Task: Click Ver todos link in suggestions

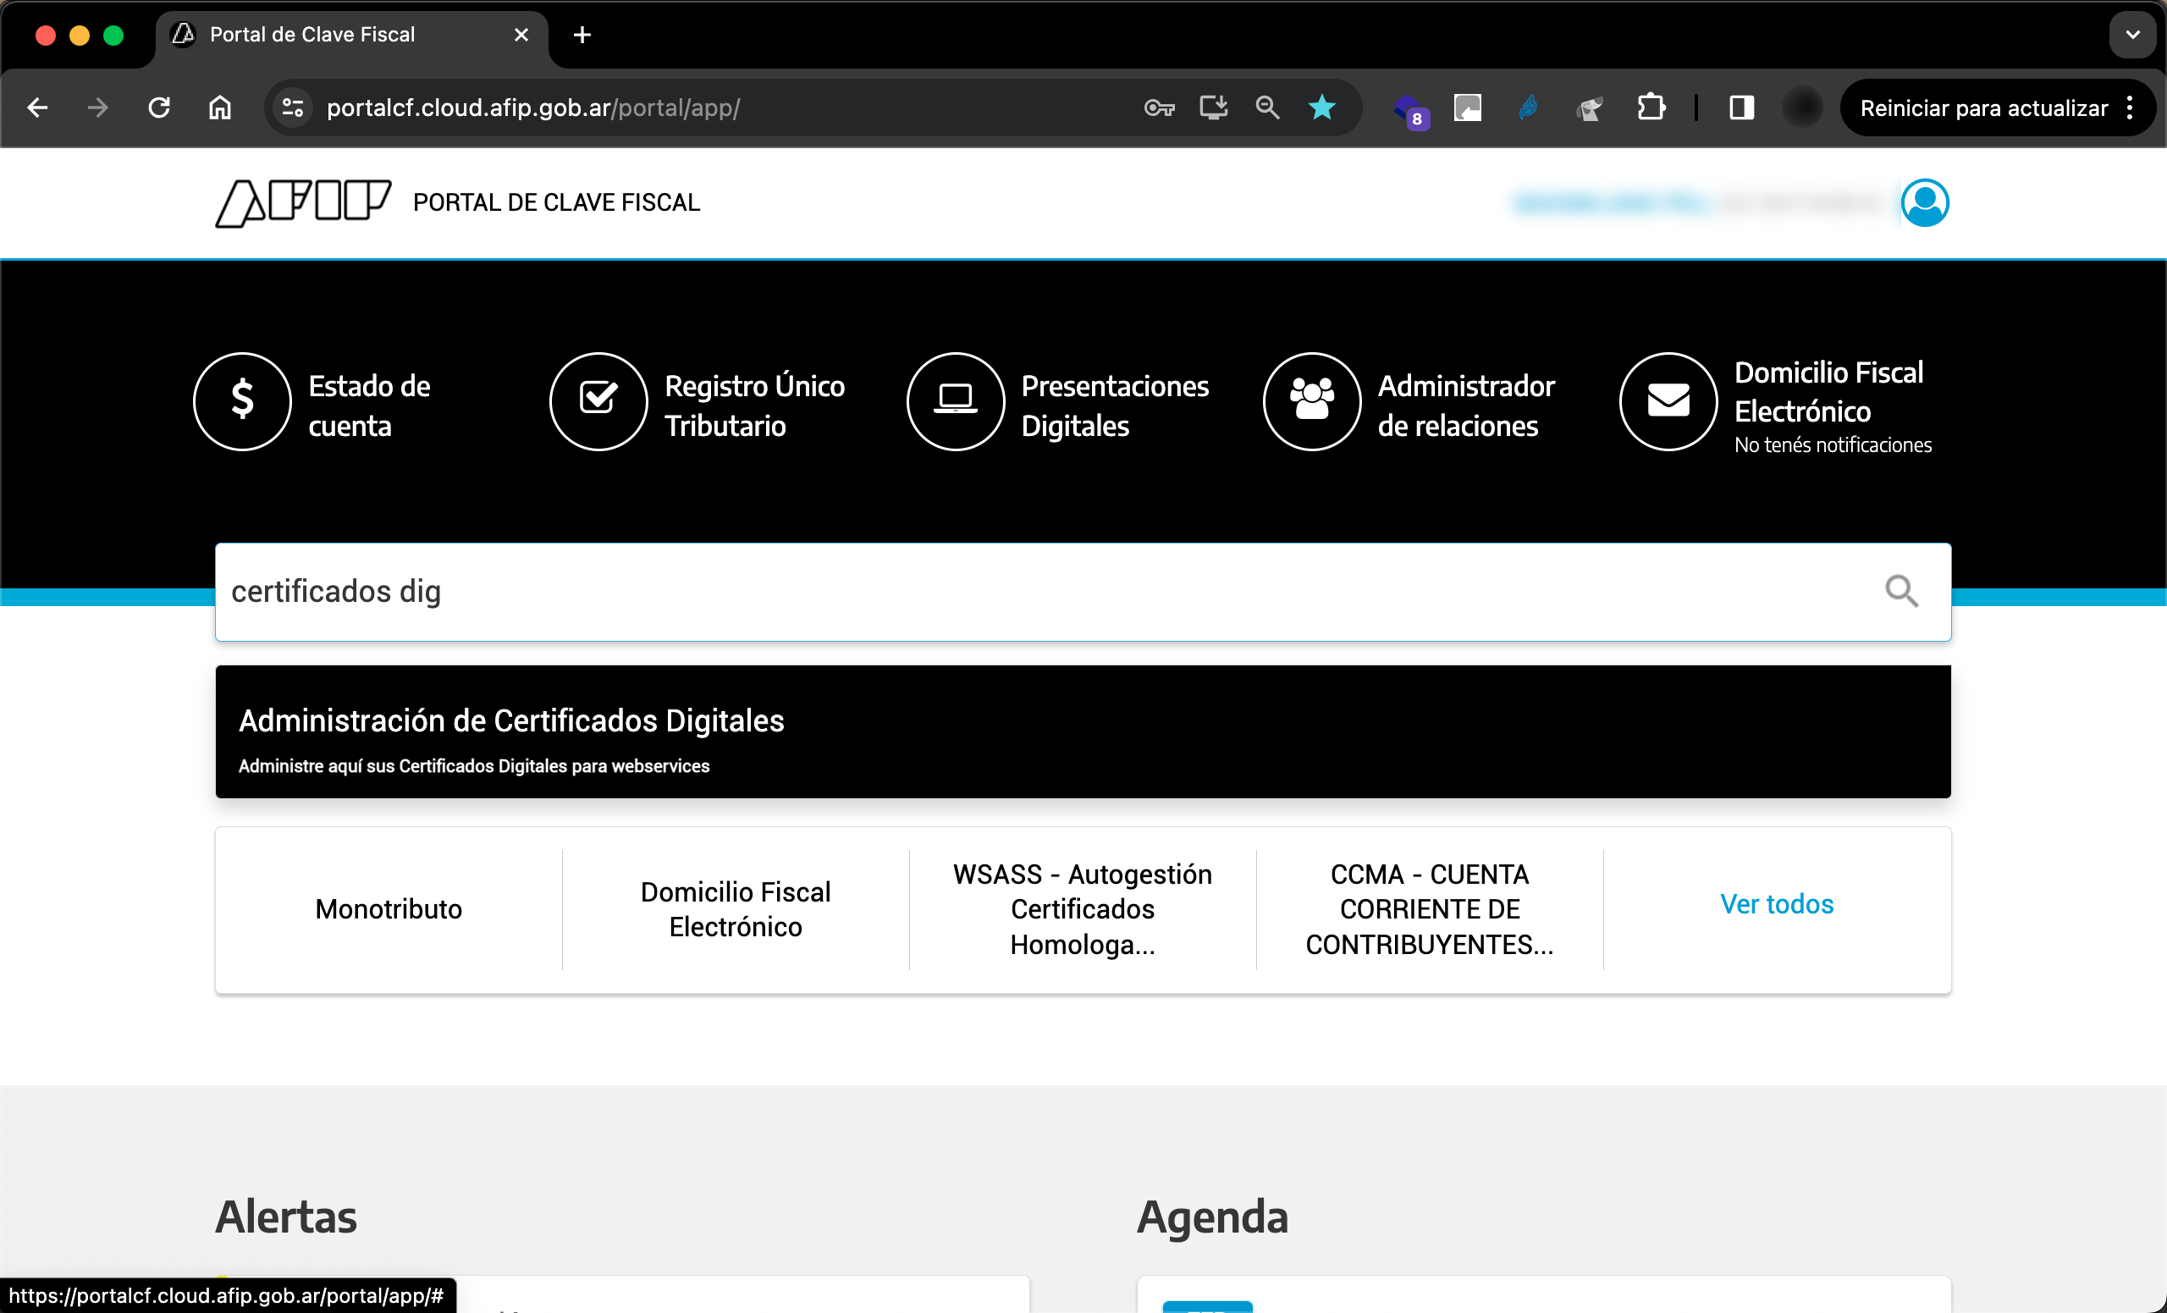Action: 1775,904
